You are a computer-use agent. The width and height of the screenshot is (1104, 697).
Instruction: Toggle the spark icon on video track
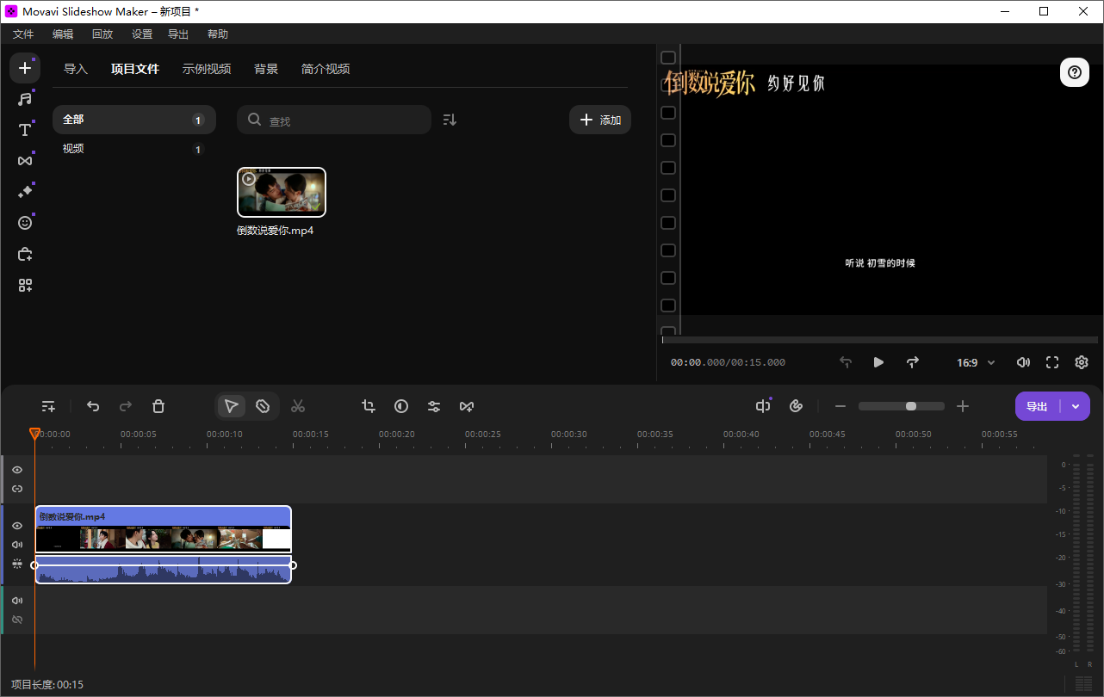[17, 564]
